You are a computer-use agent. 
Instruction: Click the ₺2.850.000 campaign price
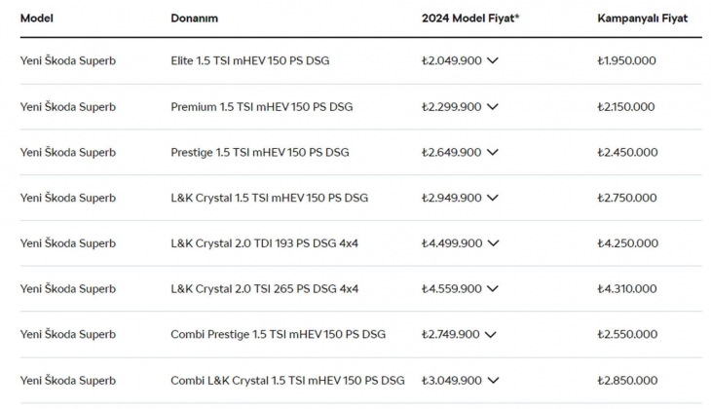click(626, 380)
